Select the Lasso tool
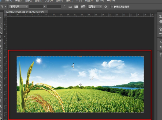The image size is (162, 120). coord(1,27)
